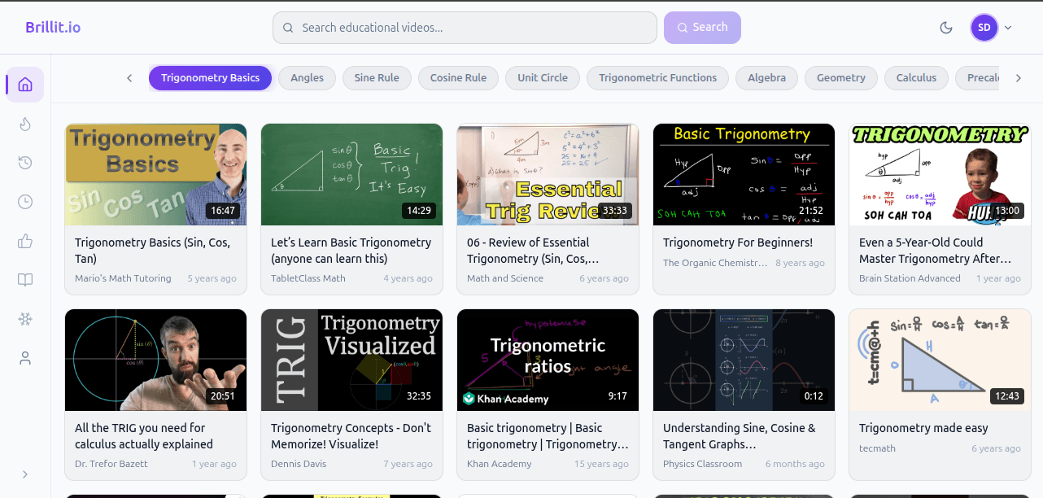Open title Even a 5-Year-Old Could Master
This screenshot has width=1043, height=498.
coord(936,251)
